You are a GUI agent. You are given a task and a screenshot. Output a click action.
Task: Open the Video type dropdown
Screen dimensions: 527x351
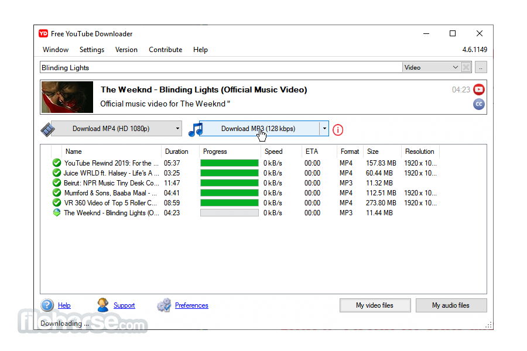click(x=431, y=67)
